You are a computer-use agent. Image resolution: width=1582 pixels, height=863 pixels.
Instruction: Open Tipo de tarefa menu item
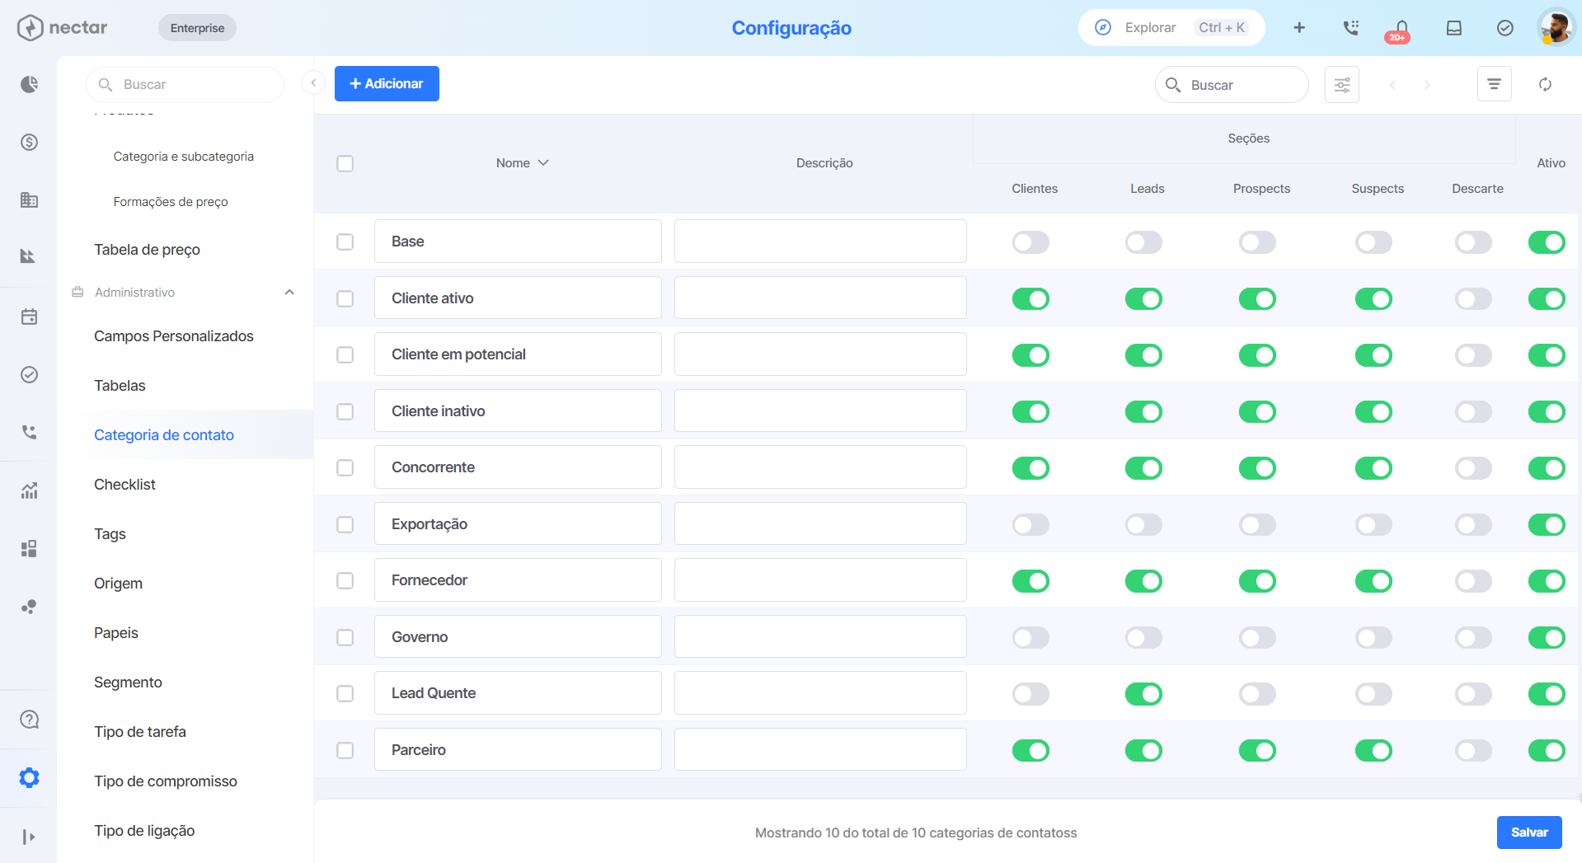(140, 732)
